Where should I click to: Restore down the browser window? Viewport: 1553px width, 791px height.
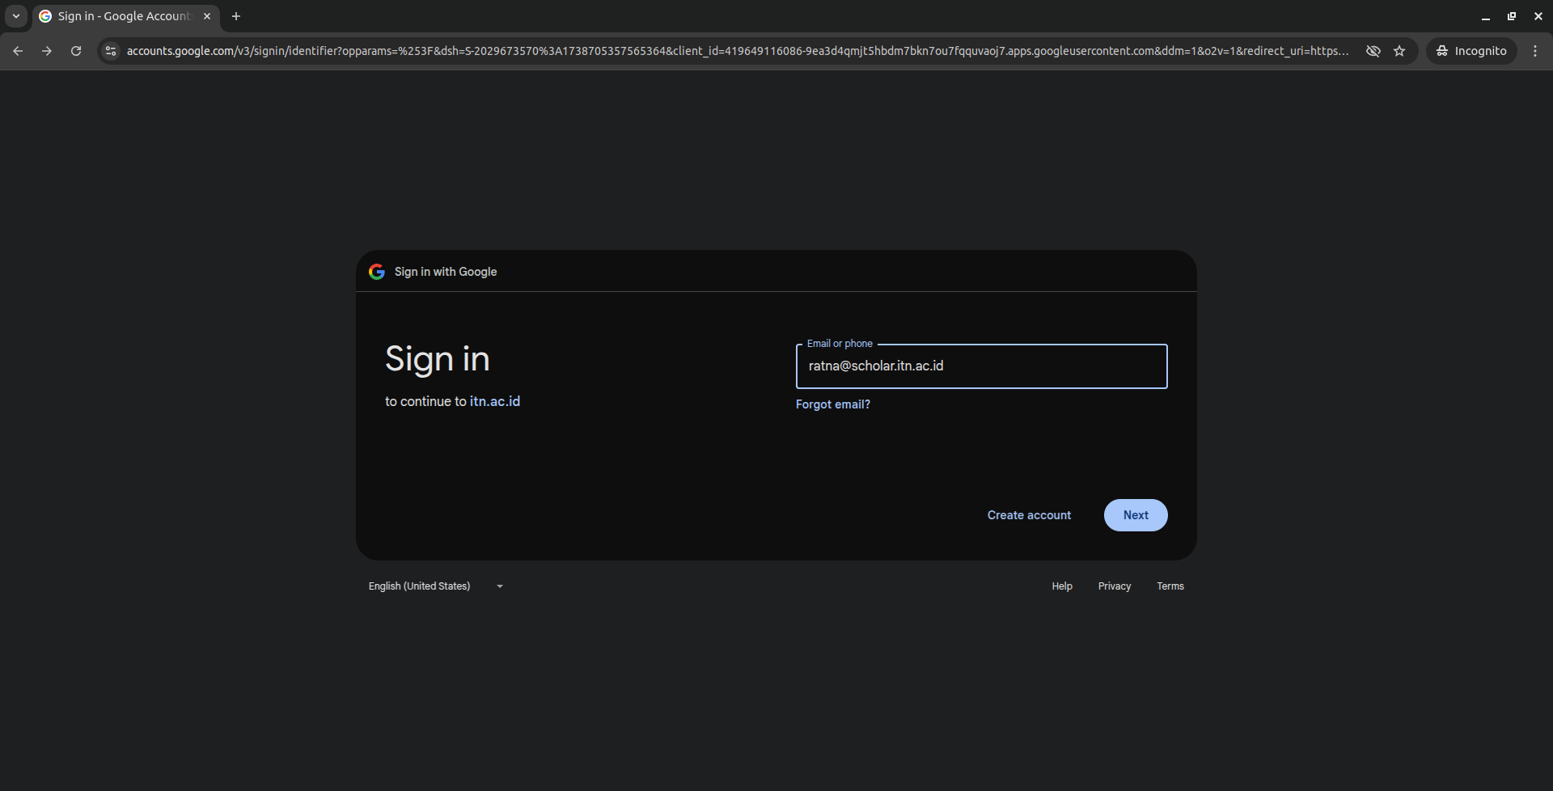pyautogui.click(x=1512, y=16)
